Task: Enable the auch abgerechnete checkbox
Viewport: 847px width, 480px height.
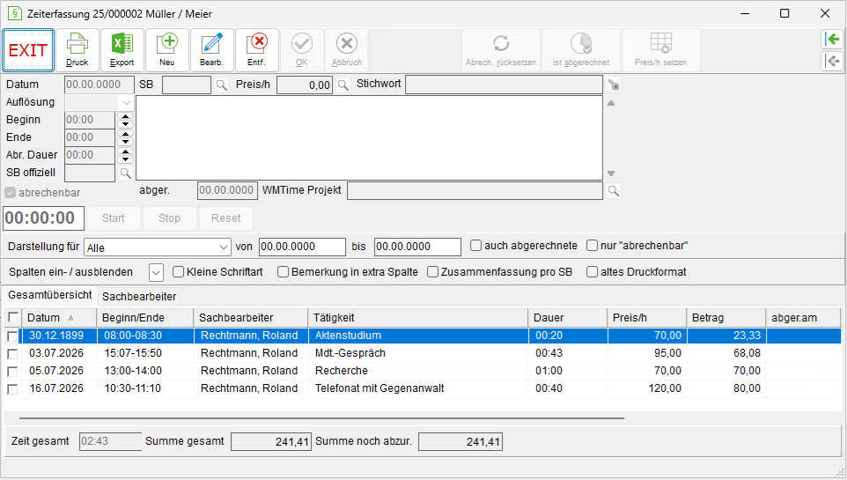Action: coord(476,246)
